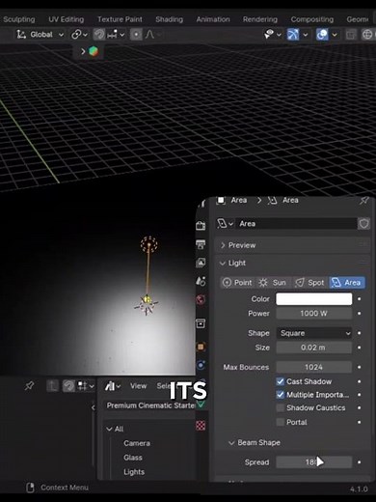Click the Spread value slider
Screen dimensions: 376x502
tap(314, 462)
